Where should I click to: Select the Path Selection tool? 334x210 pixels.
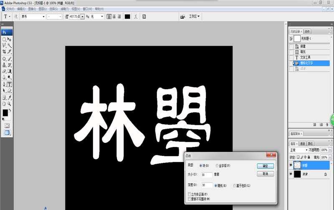click(4, 91)
